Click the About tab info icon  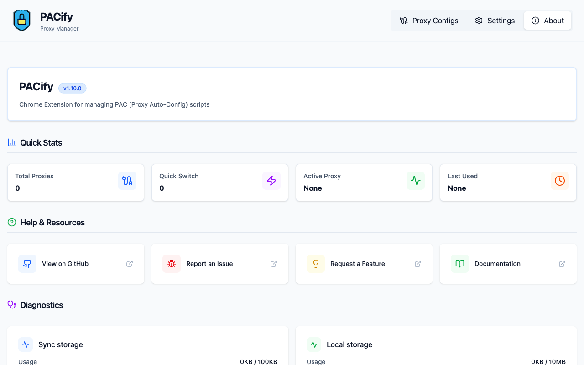pos(535,21)
